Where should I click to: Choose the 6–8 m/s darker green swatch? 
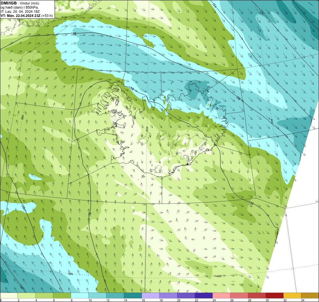pos(62,296)
